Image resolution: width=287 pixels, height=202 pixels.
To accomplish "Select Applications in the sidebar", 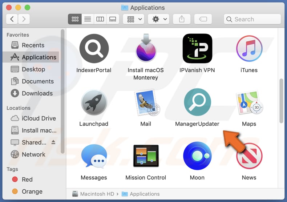I will [x=31, y=57].
